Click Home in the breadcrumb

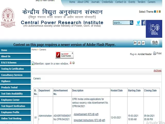point(34,50)
